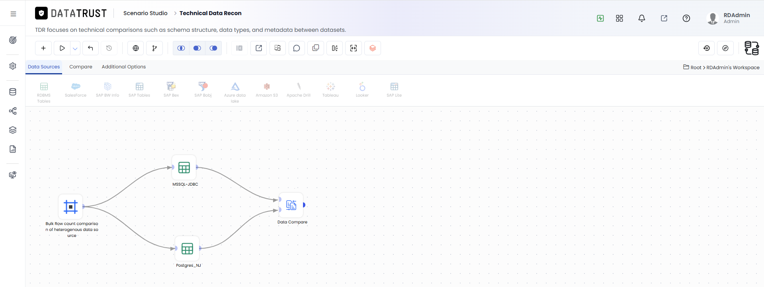Click the globe icon in the toolbar

click(x=136, y=48)
